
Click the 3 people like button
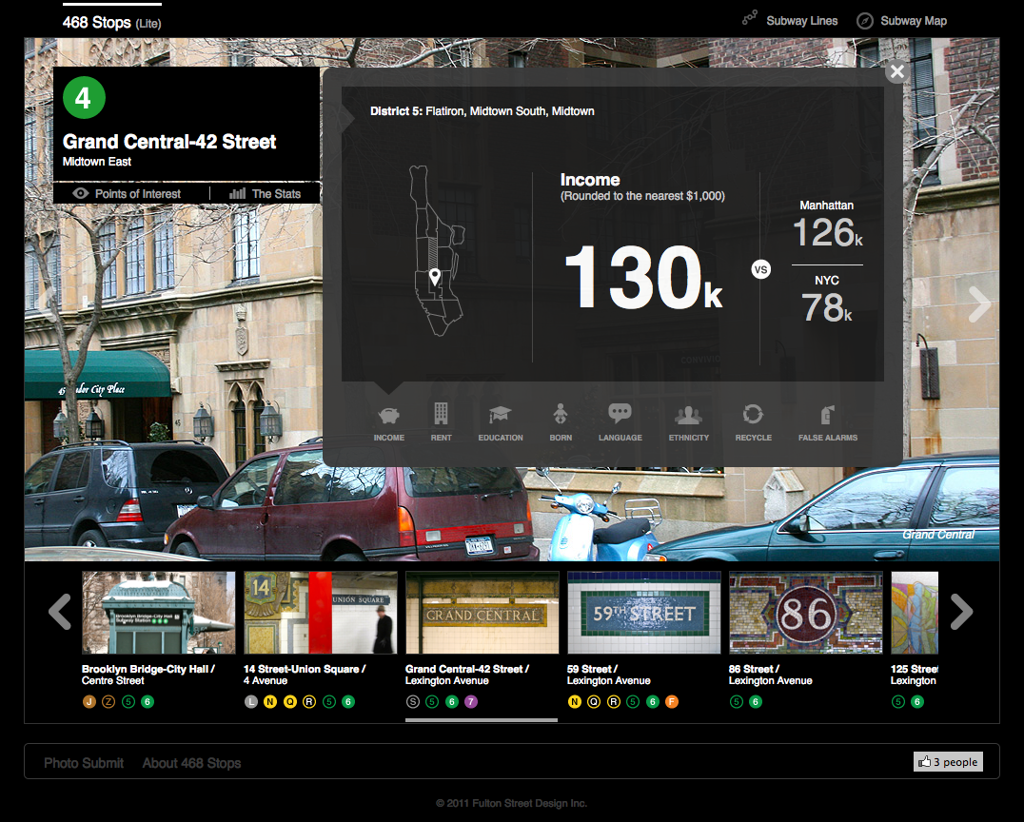[948, 762]
